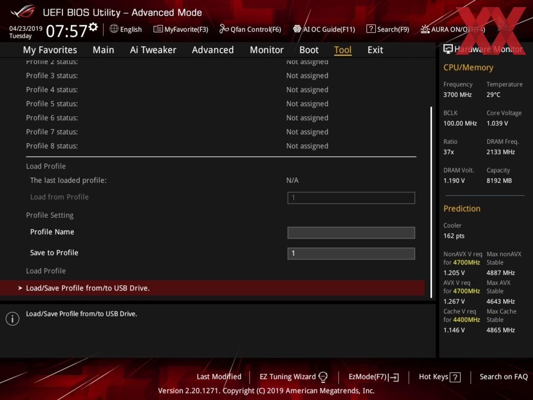Click the ROG logo
Screen dimensions: 533x400
click(22, 11)
